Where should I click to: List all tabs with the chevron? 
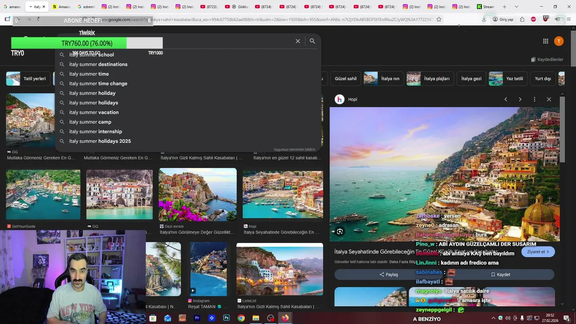(x=516, y=7)
